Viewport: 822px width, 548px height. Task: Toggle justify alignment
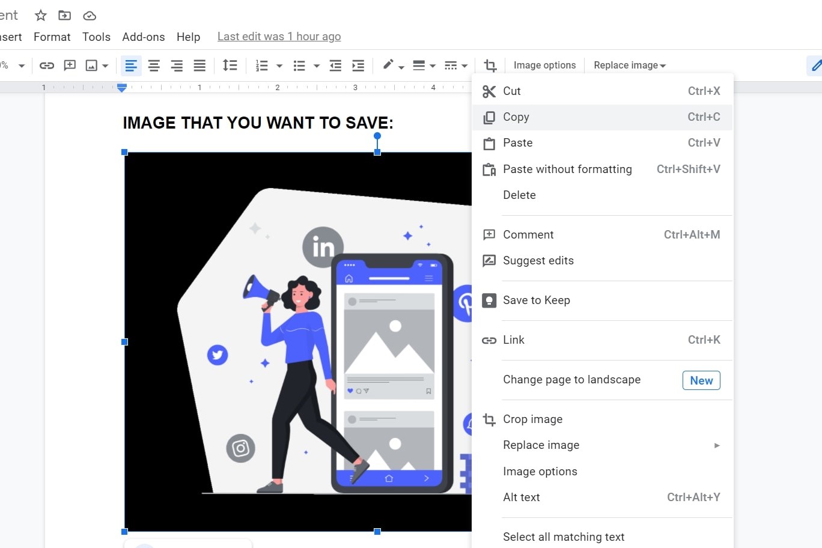(x=199, y=65)
